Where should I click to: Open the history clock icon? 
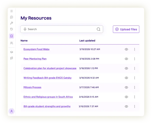[11, 29]
